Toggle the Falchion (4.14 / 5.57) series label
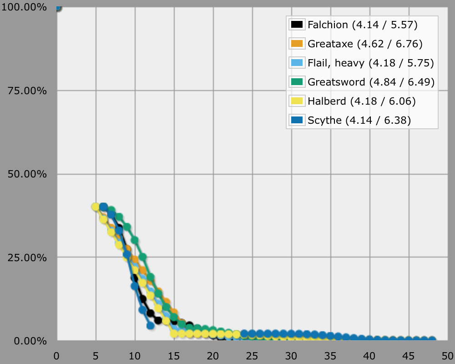This screenshot has width=455, height=364. [x=362, y=25]
